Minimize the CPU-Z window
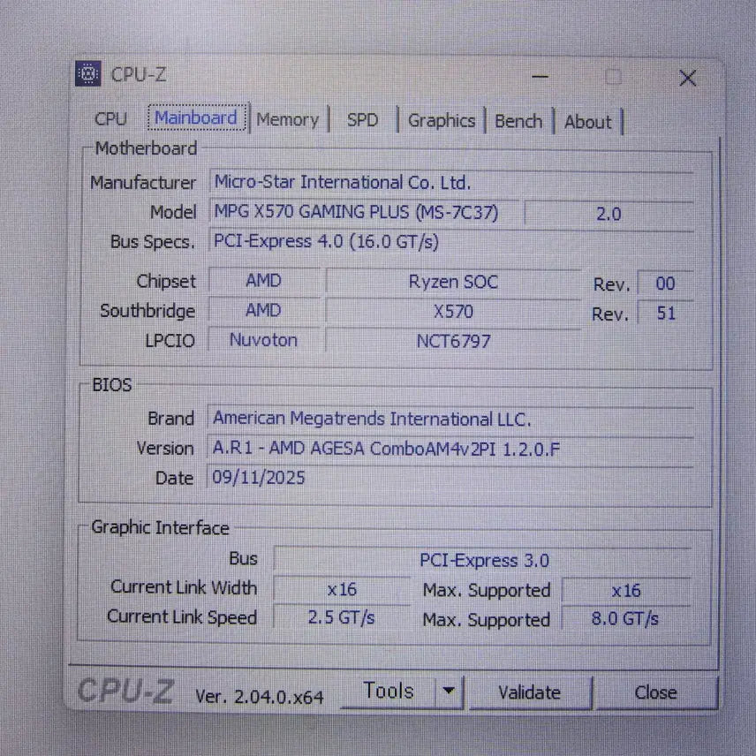This screenshot has width=756, height=756. coord(540,76)
